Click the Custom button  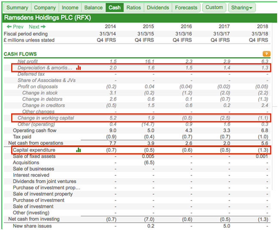pos(214,7)
